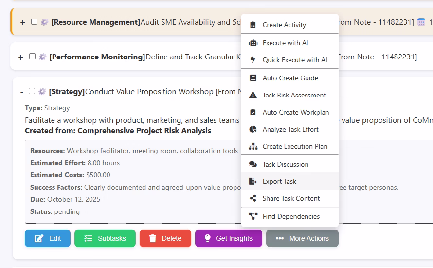
Task: Click the robot icon for Execute with AI
Action: pos(253,43)
